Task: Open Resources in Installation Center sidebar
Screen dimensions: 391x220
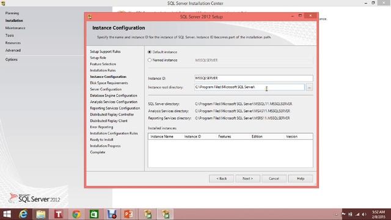Action: [13, 43]
